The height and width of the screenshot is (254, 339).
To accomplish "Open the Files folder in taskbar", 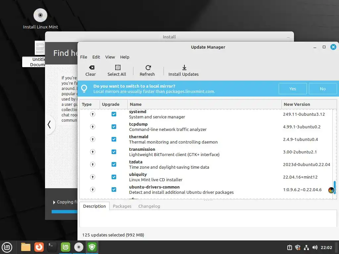I will pyautogui.click(x=26, y=247).
